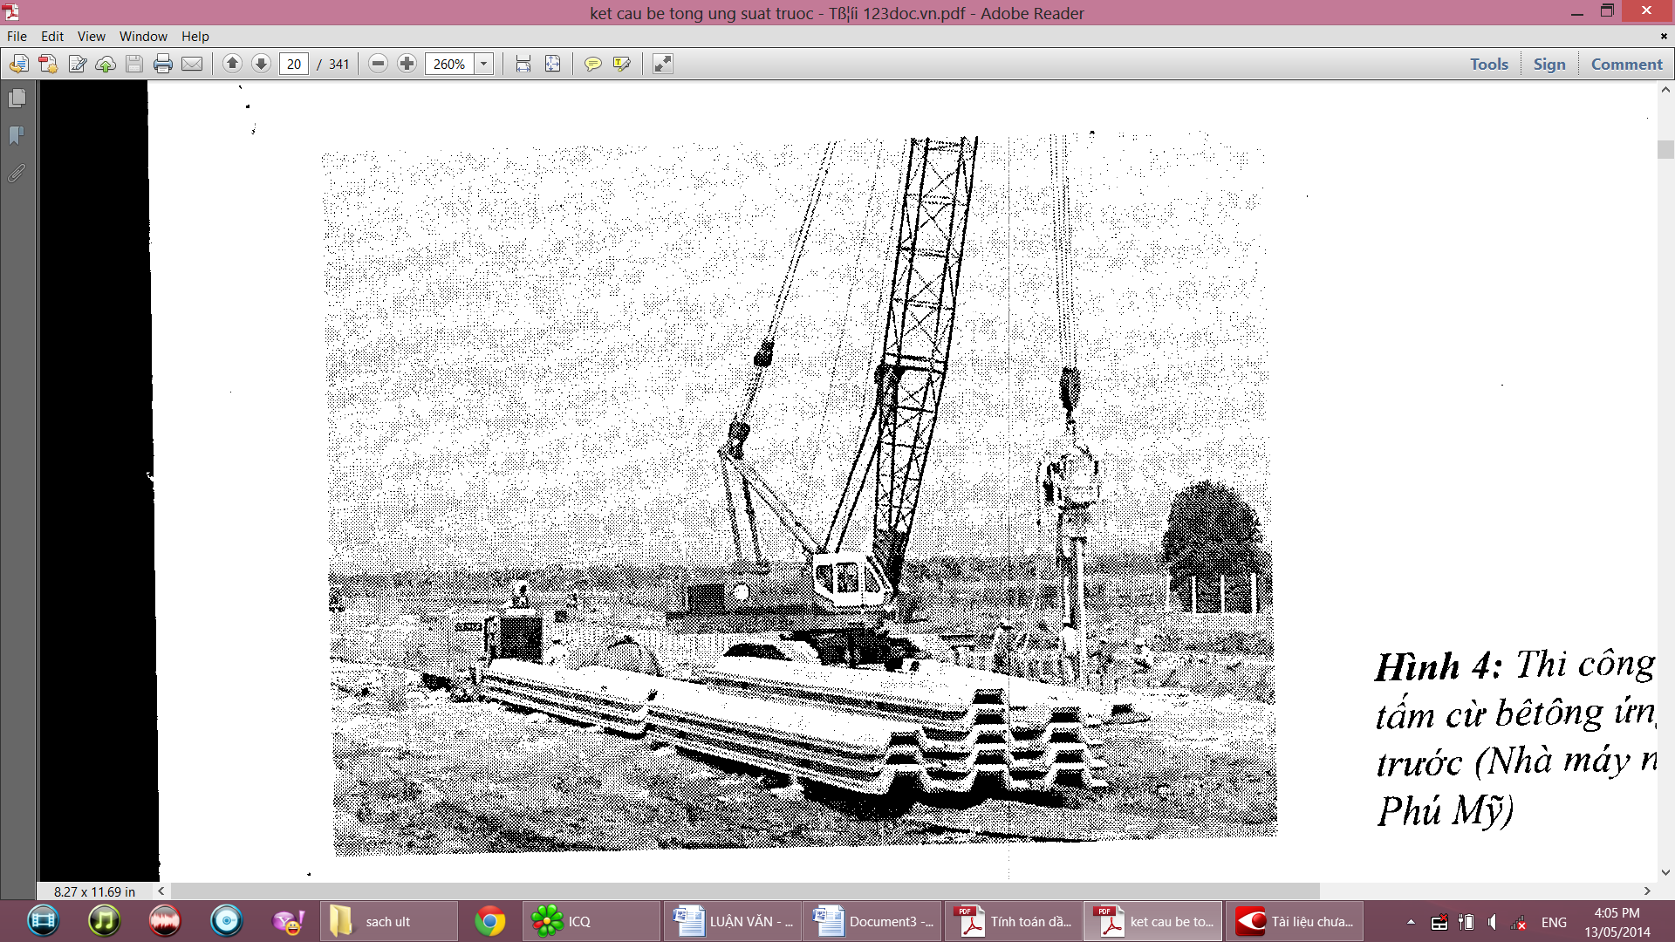Image resolution: width=1675 pixels, height=942 pixels.
Task: Zoom in with plus button
Action: coord(407,64)
